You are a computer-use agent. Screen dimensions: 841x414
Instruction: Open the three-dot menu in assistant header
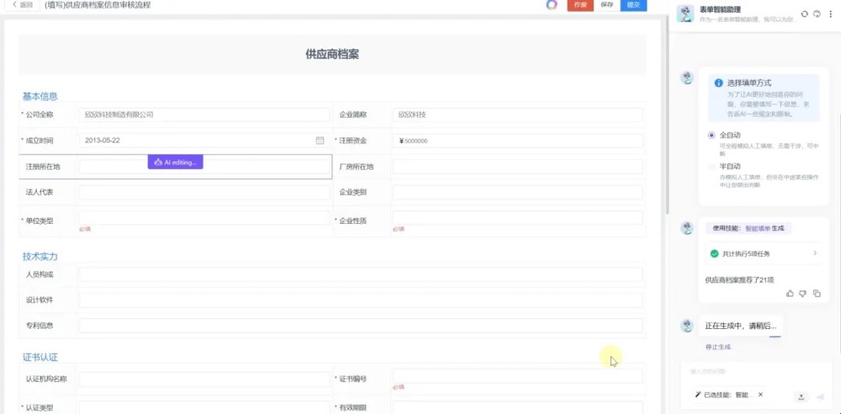pyautogui.click(x=830, y=14)
